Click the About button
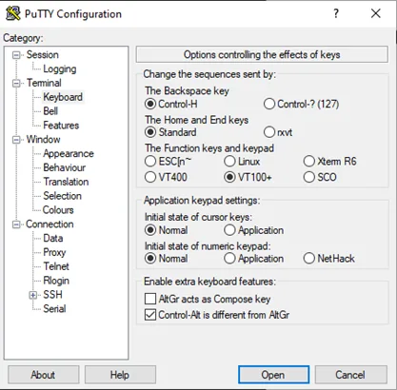This screenshot has height=390, width=397. (x=44, y=375)
